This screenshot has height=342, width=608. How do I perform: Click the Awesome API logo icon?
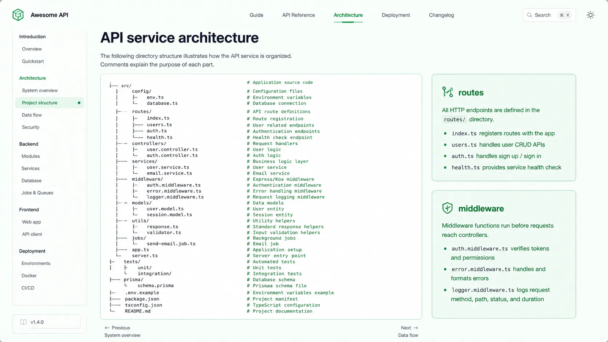coord(18,15)
